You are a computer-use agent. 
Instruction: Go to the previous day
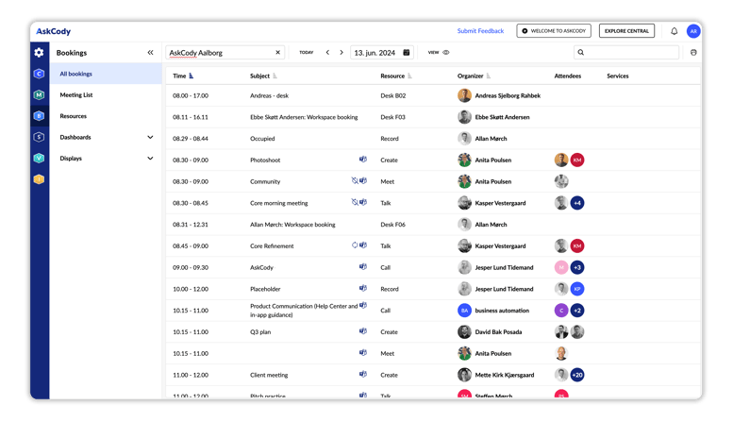[x=327, y=53]
